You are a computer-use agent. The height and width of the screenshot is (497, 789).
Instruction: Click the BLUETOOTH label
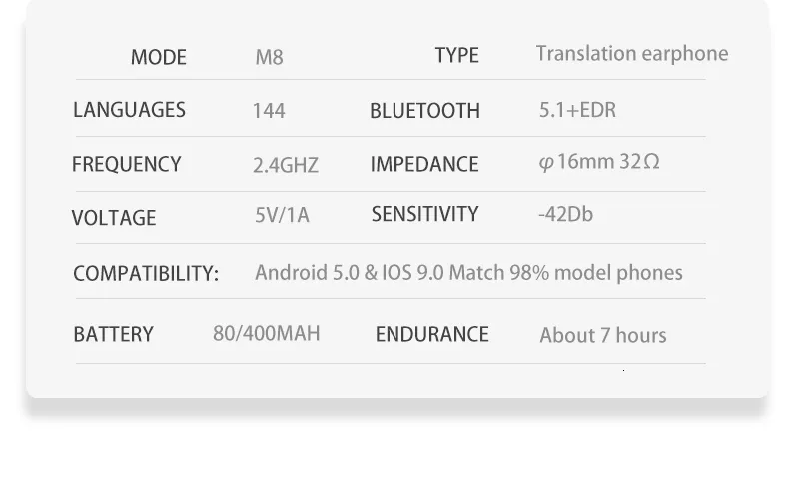(x=424, y=111)
